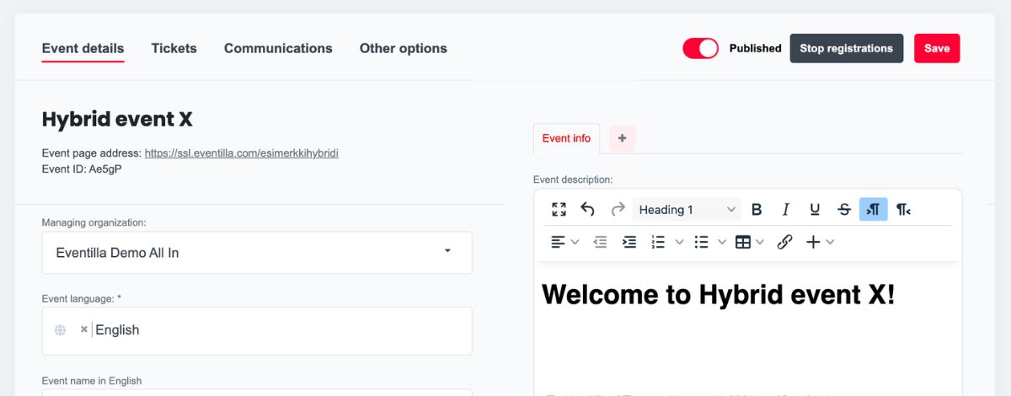Open the table insert dropdown
The height and width of the screenshot is (396, 1011).
coord(749,242)
